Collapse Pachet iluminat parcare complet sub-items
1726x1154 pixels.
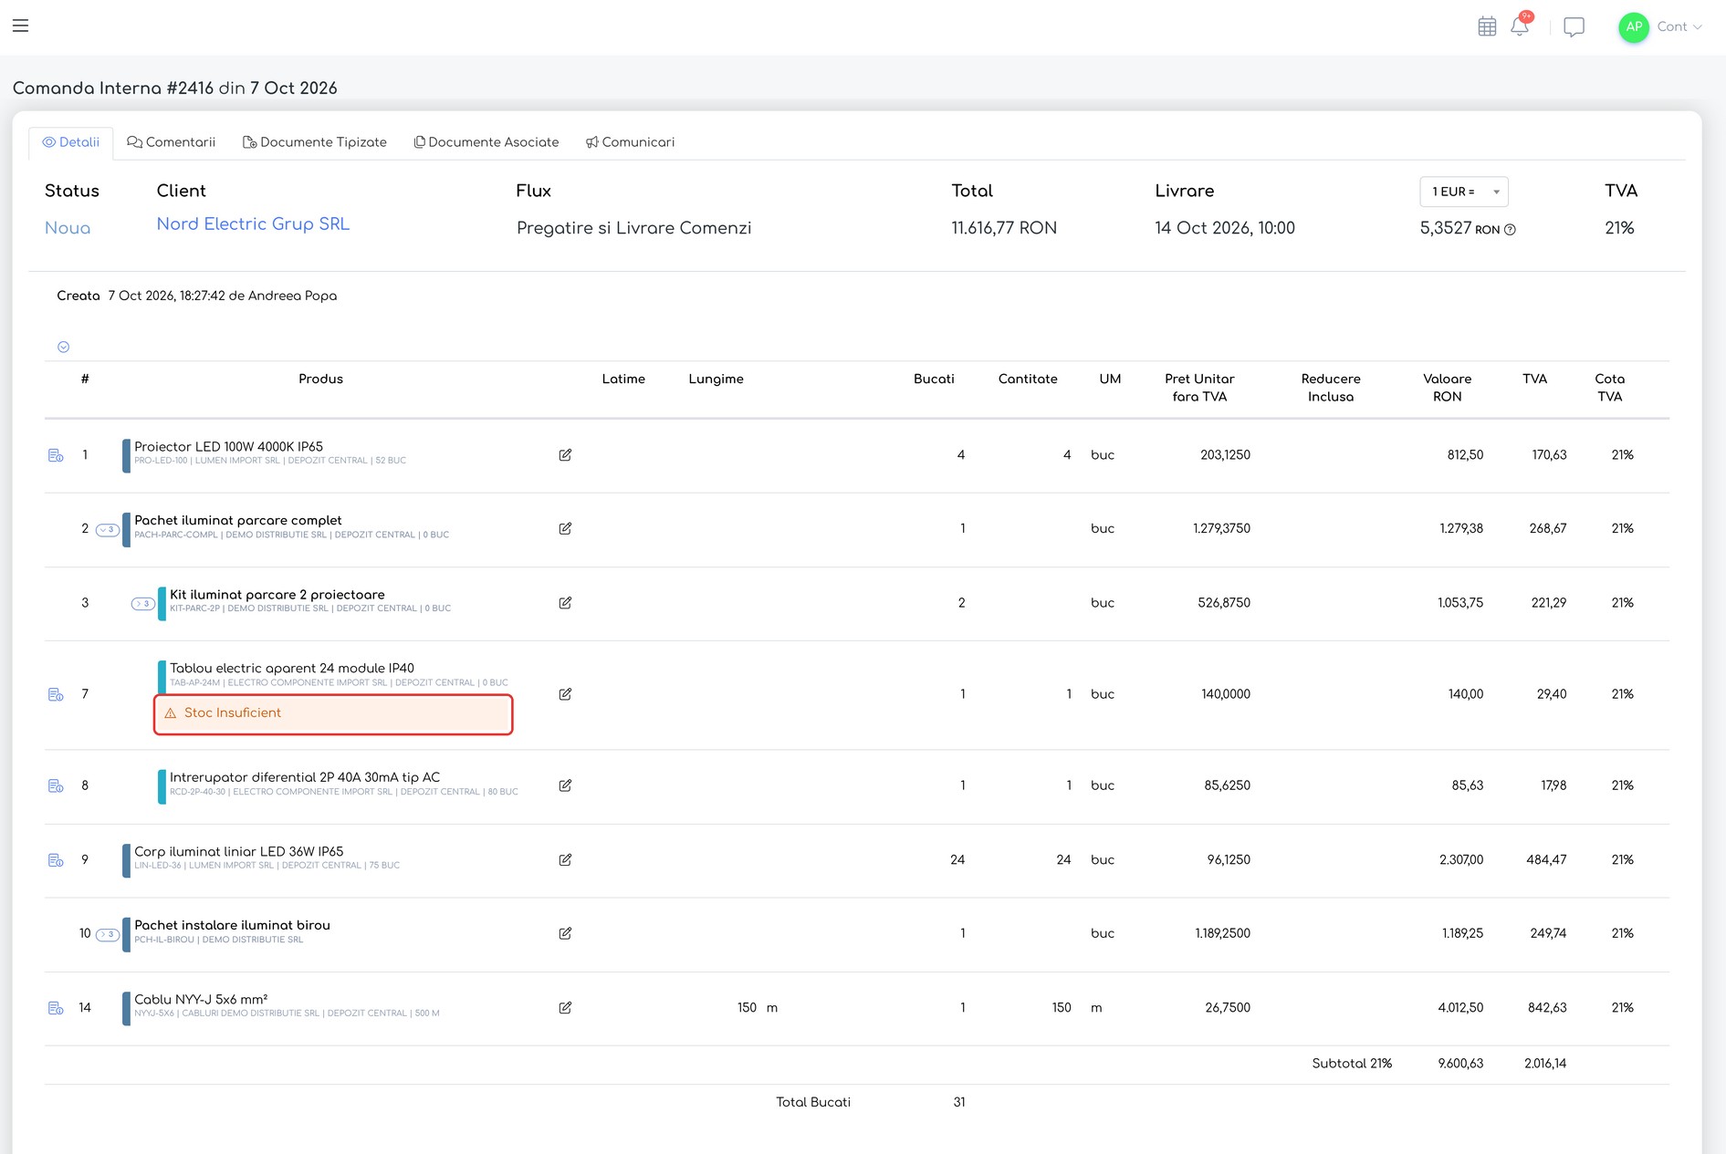(108, 529)
